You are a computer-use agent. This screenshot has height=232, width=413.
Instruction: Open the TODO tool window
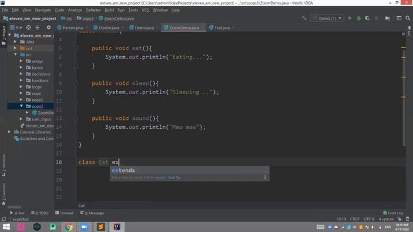click(40, 213)
